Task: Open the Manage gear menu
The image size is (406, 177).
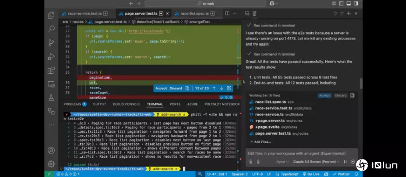Action: 51,164
